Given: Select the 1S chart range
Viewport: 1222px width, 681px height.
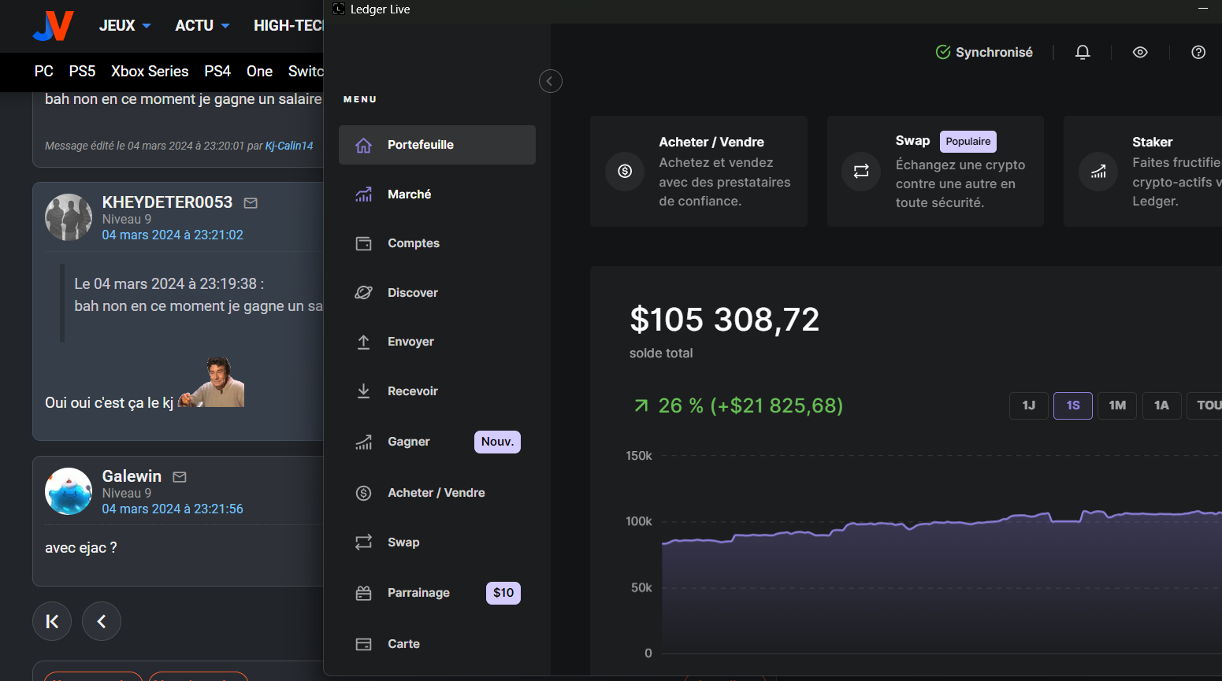Looking at the screenshot, I should click(1073, 405).
